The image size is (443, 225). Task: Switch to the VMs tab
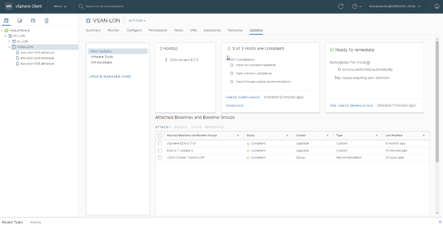click(193, 30)
